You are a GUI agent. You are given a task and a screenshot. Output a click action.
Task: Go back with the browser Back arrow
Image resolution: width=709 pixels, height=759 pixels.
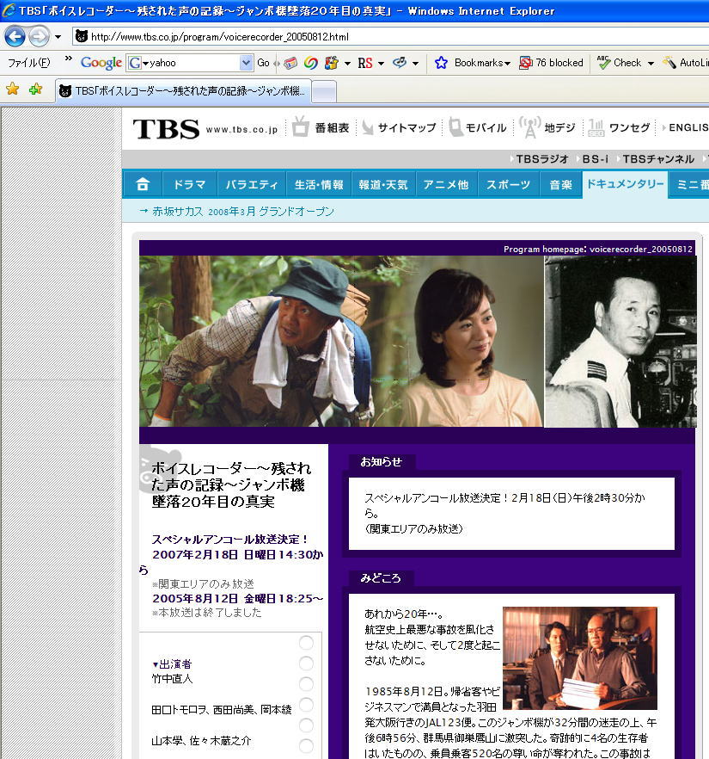pos(15,36)
